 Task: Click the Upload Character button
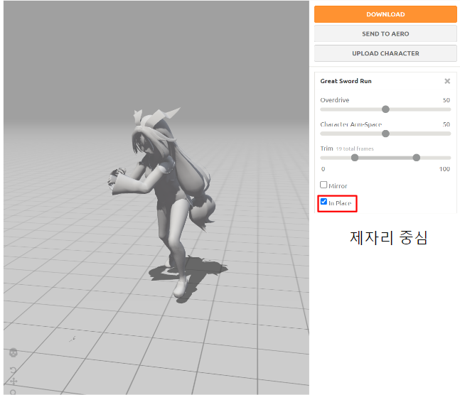coord(385,53)
